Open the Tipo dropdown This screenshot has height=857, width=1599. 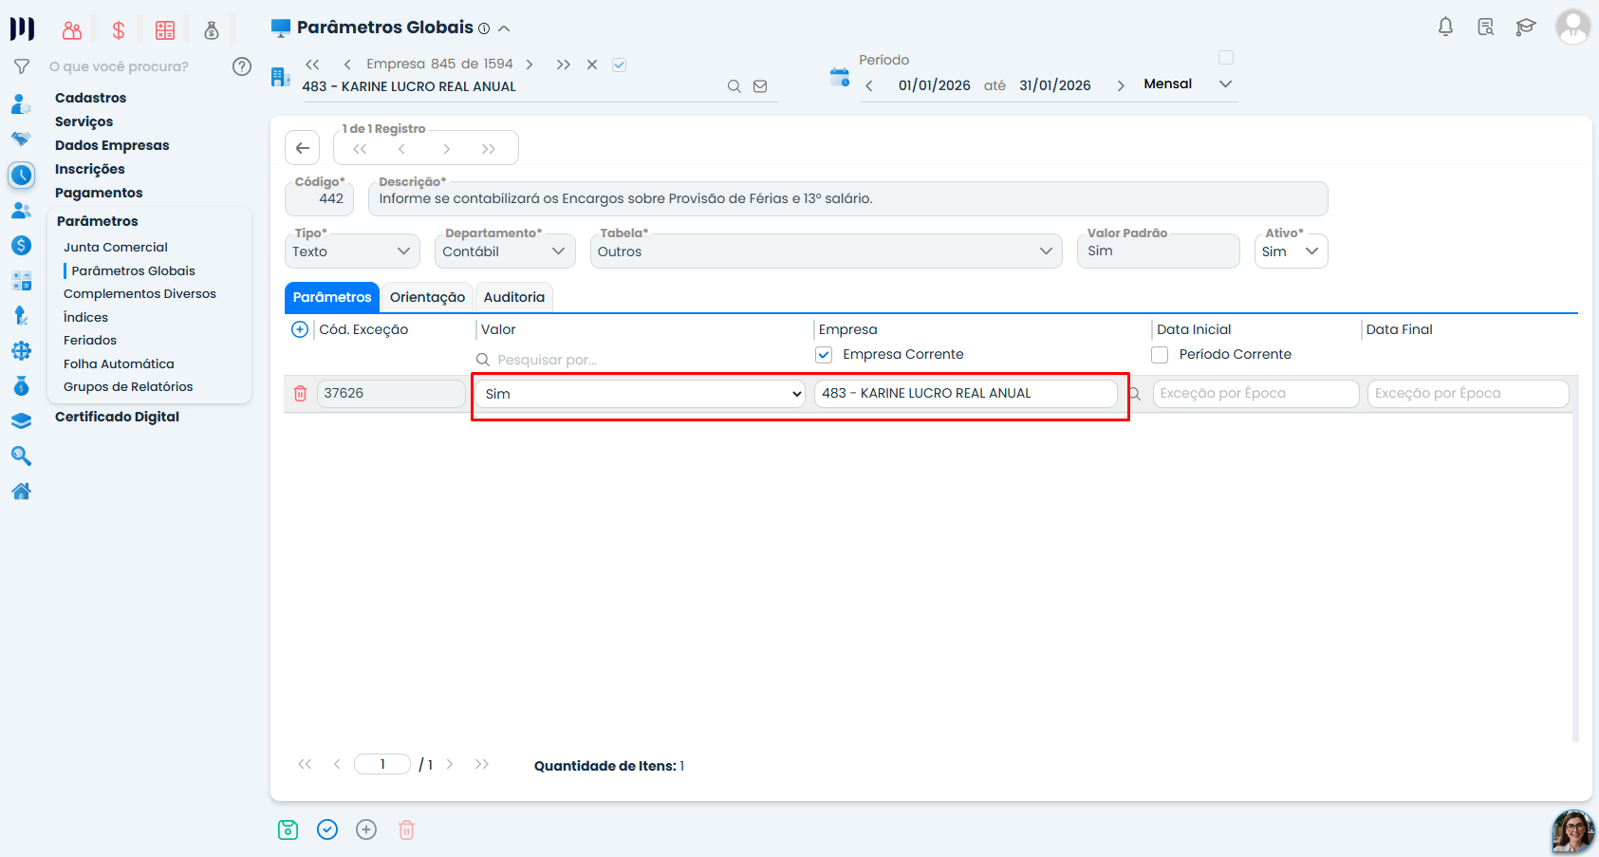click(352, 252)
